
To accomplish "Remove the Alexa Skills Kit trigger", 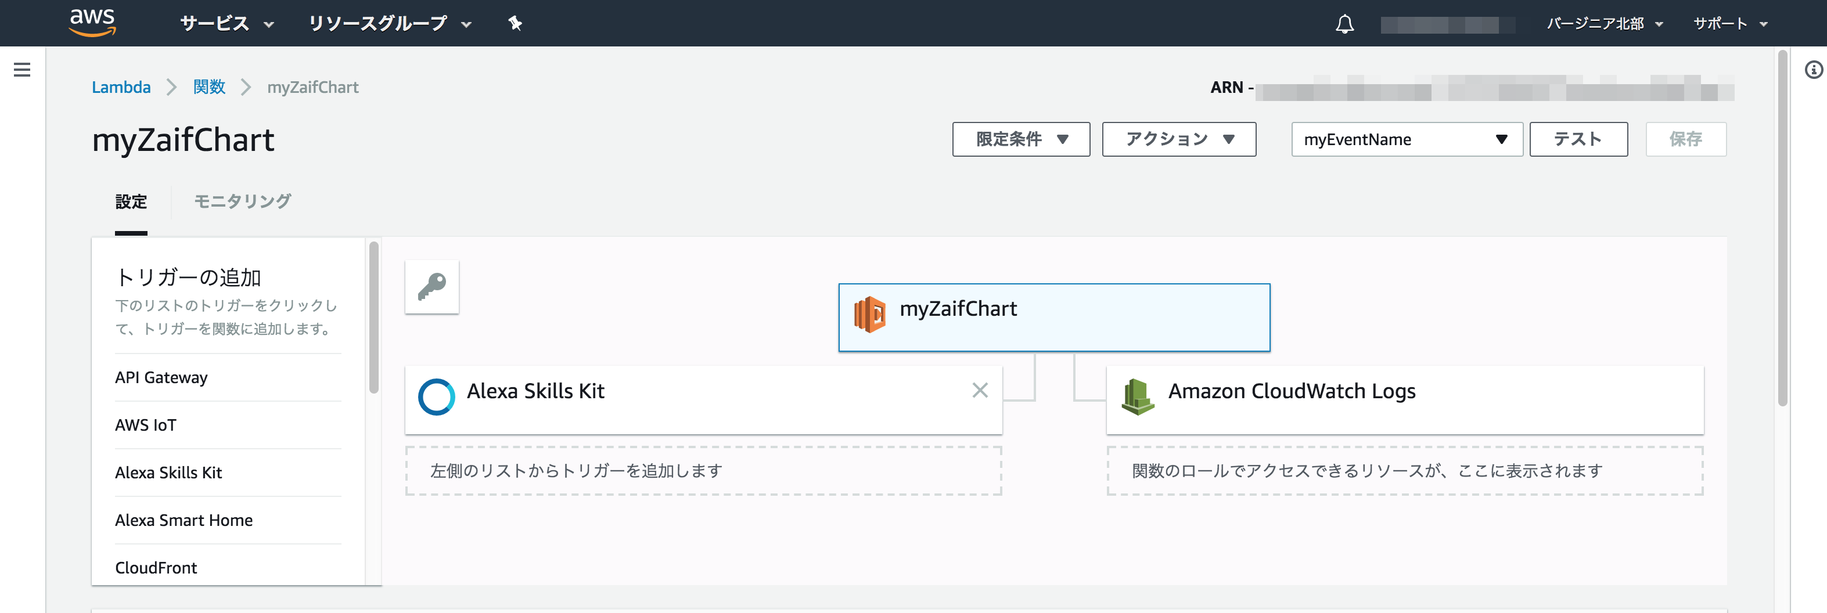I will pyautogui.click(x=980, y=390).
